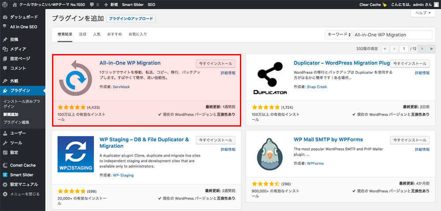
Task: Open the ServMask author link
Action: tap(121, 87)
